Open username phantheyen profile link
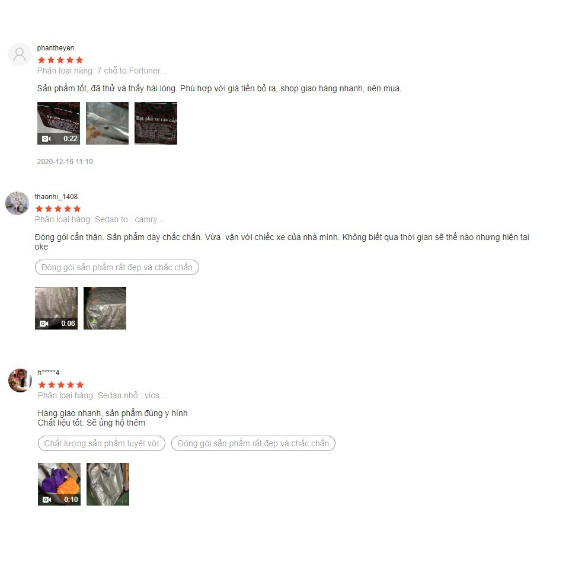Viewport: 569px width, 569px height. (56, 48)
